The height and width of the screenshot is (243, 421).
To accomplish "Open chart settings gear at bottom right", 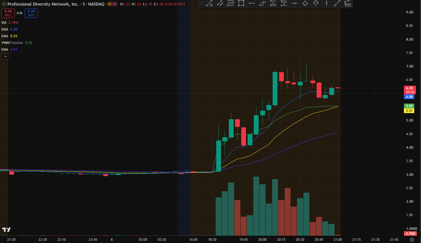I will (x=412, y=239).
